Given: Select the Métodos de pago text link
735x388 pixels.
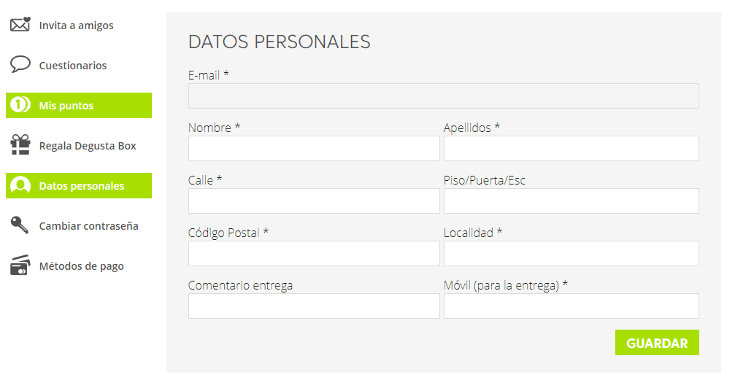Looking at the screenshot, I should pyautogui.click(x=82, y=266).
